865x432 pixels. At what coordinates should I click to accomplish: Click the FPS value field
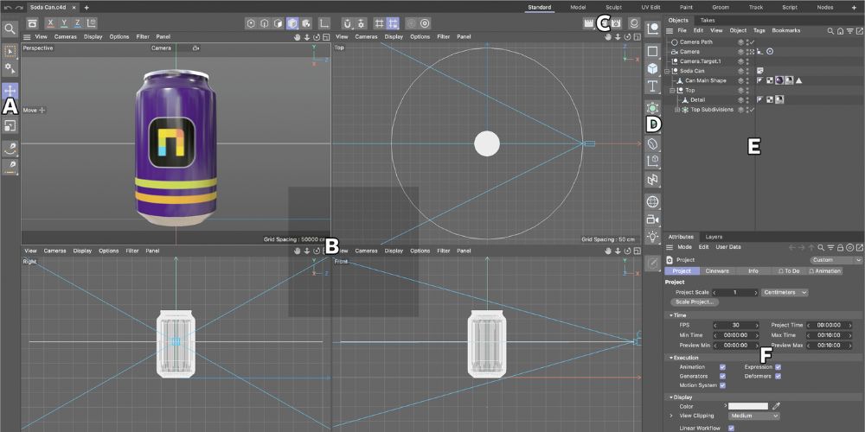[x=735, y=325]
